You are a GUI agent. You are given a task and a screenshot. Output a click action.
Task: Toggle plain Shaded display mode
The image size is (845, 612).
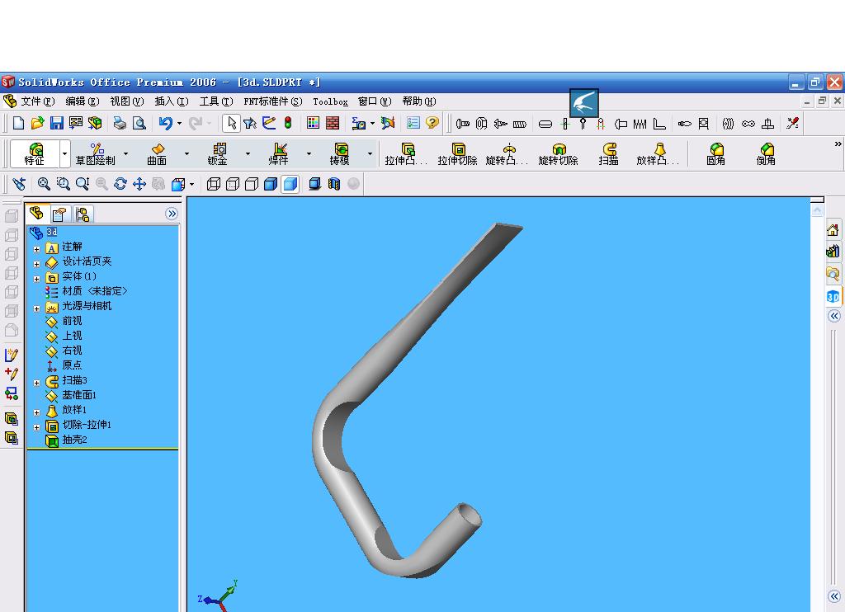pyautogui.click(x=290, y=184)
